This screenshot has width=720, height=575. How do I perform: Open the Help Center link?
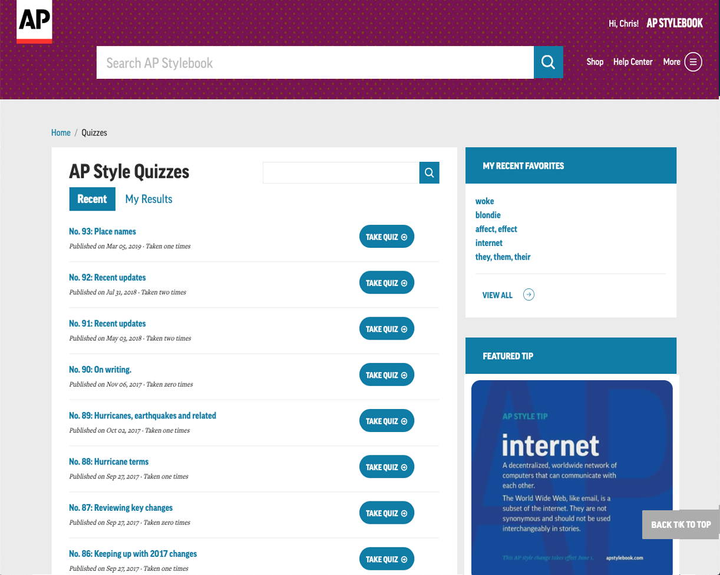pyautogui.click(x=633, y=62)
